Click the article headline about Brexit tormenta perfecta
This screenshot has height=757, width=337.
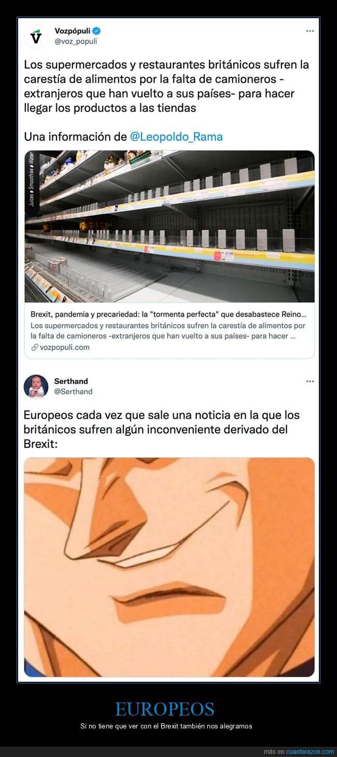point(168,314)
